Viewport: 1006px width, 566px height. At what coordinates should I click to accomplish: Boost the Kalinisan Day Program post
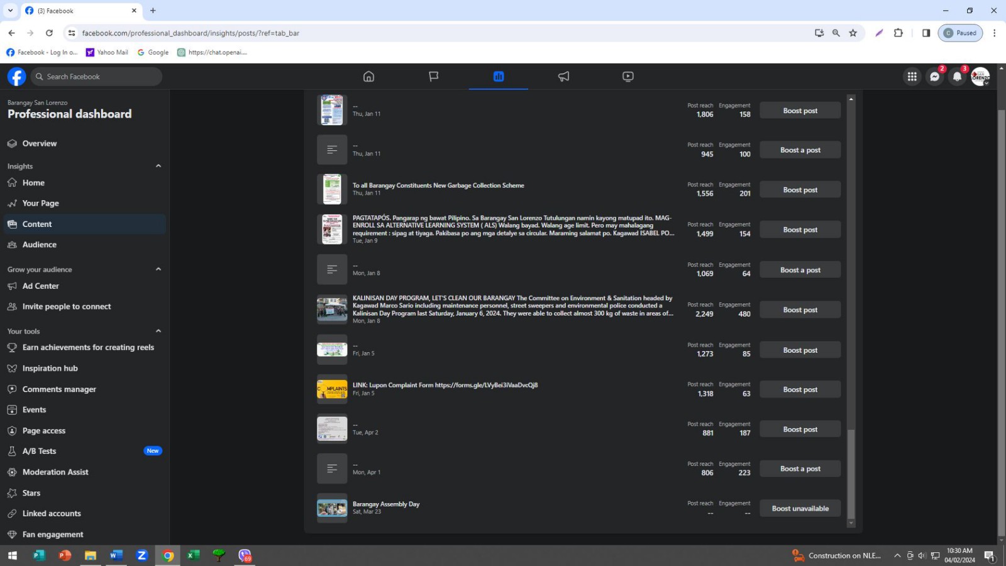point(800,309)
